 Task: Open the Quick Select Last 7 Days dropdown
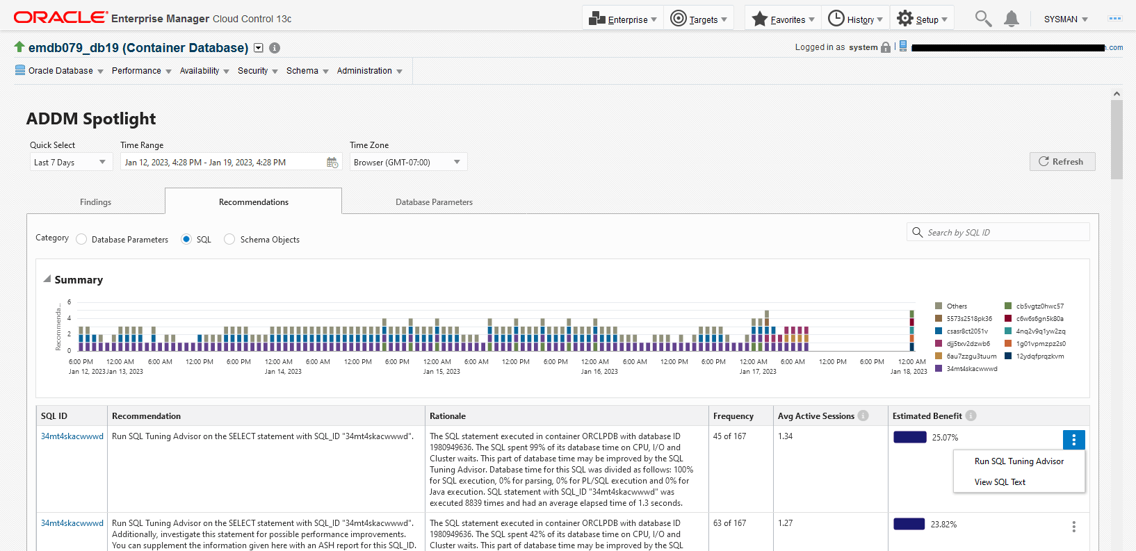coord(70,163)
